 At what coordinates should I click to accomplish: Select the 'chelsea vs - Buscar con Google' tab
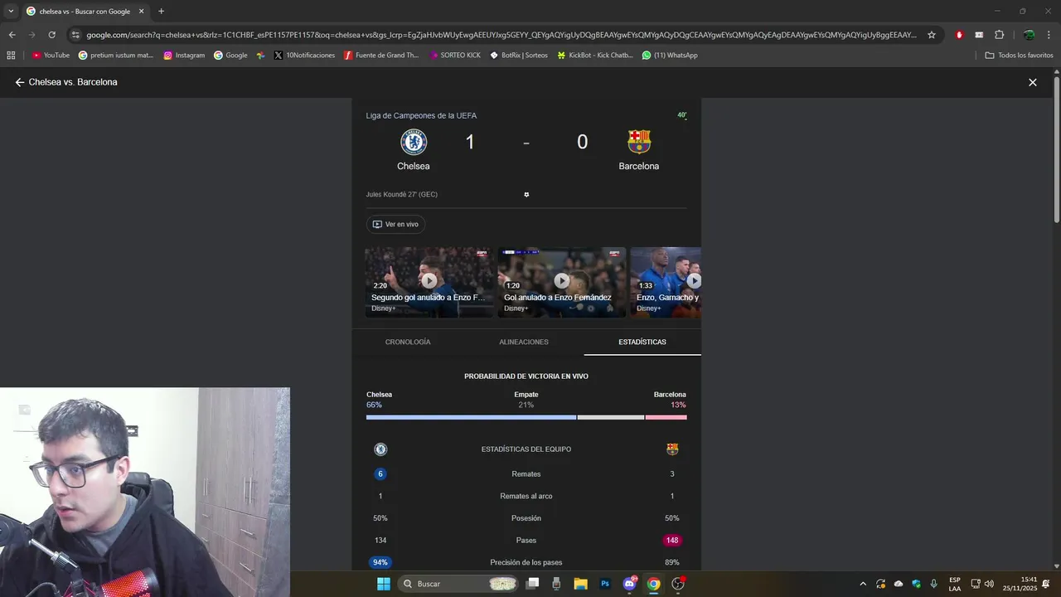85,12
